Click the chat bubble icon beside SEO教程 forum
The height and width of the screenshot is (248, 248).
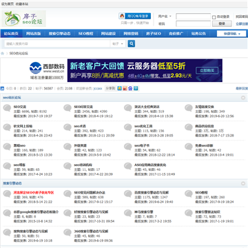click(189, 194)
